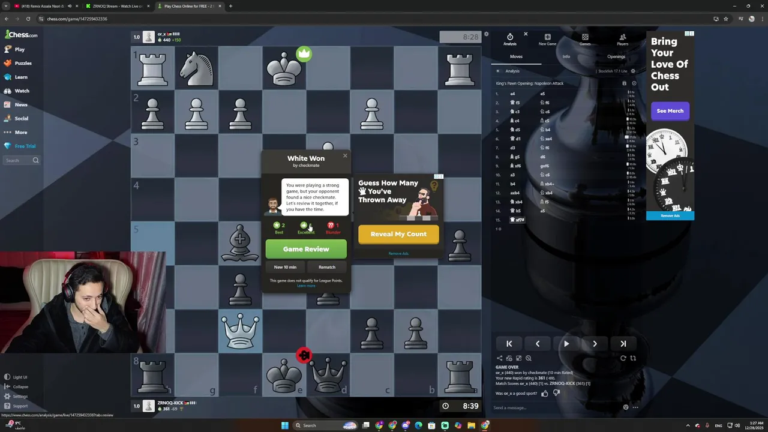Click the opening book icon
The height and width of the screenshot is (432, 768).
(x=624, y=83)
